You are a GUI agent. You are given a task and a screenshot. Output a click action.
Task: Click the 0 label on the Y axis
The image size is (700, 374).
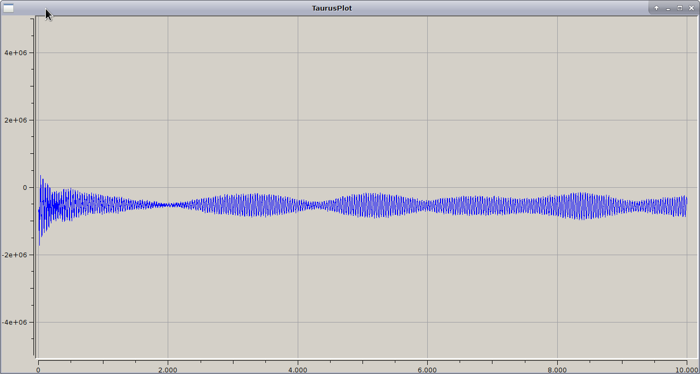24,187
